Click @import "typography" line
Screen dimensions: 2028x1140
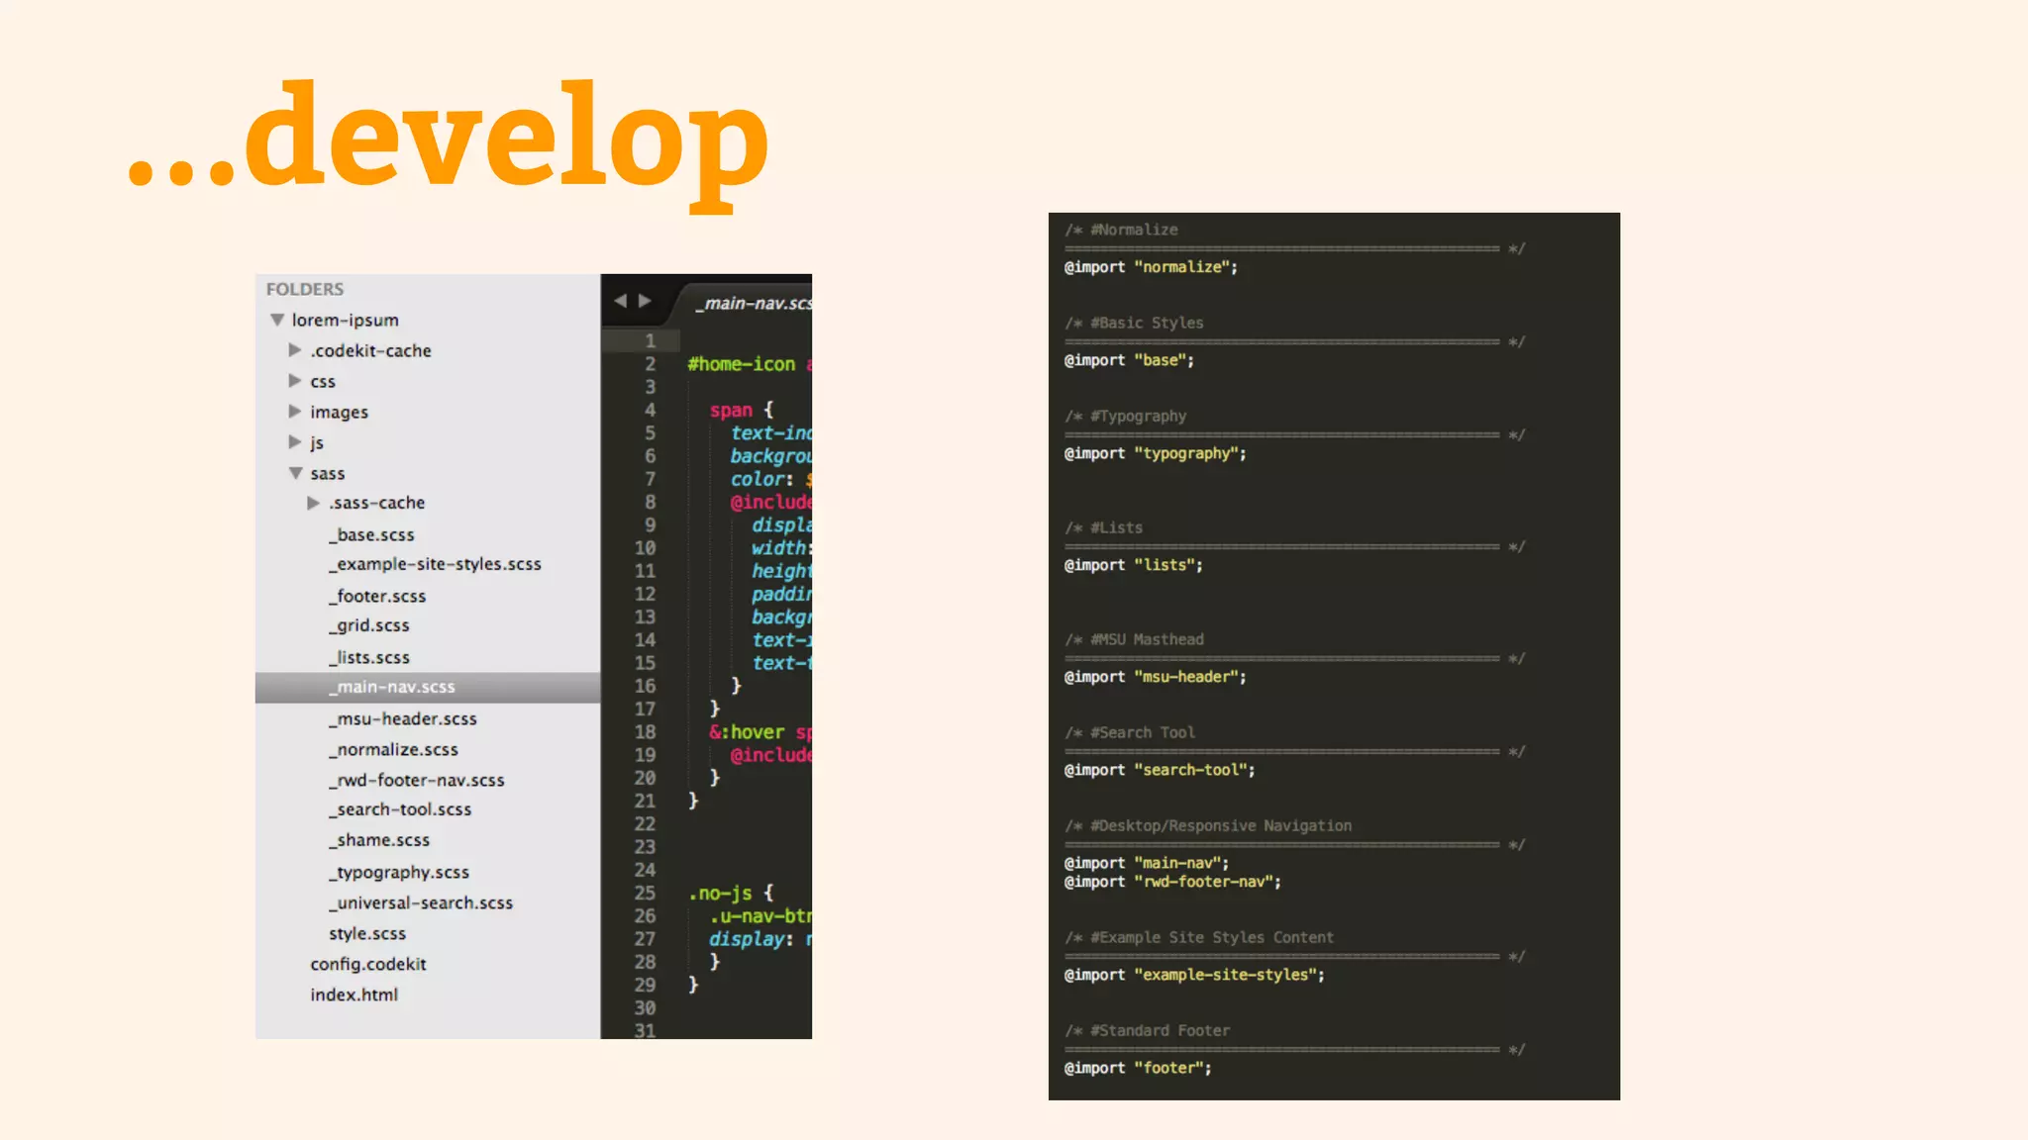point(1156,453)
